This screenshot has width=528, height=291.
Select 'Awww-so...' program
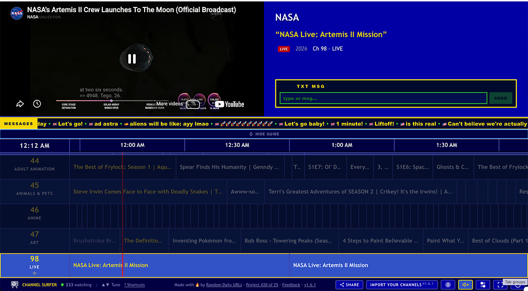click(245, 192)
